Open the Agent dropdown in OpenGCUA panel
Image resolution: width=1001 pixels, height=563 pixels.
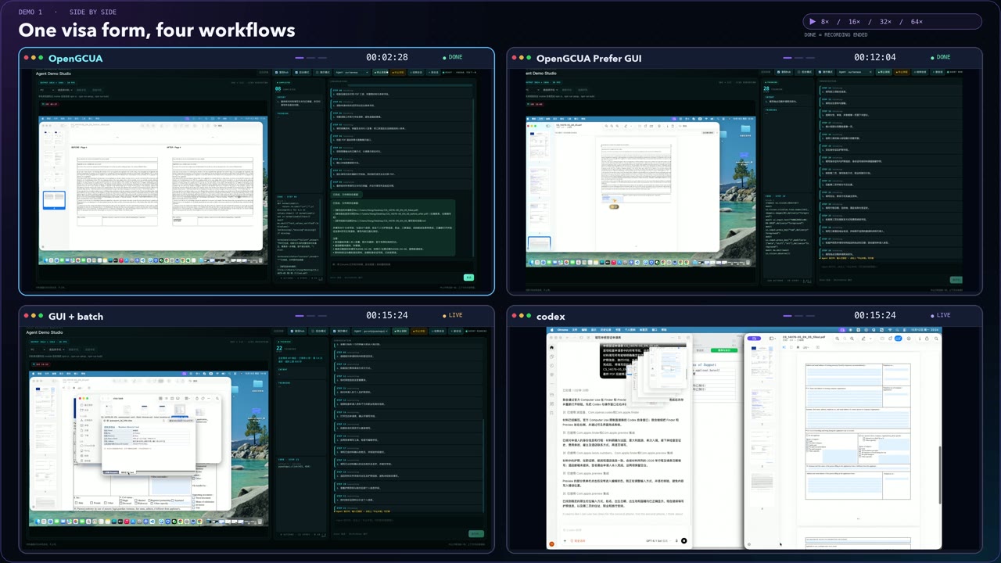click(x=352, y=72)
